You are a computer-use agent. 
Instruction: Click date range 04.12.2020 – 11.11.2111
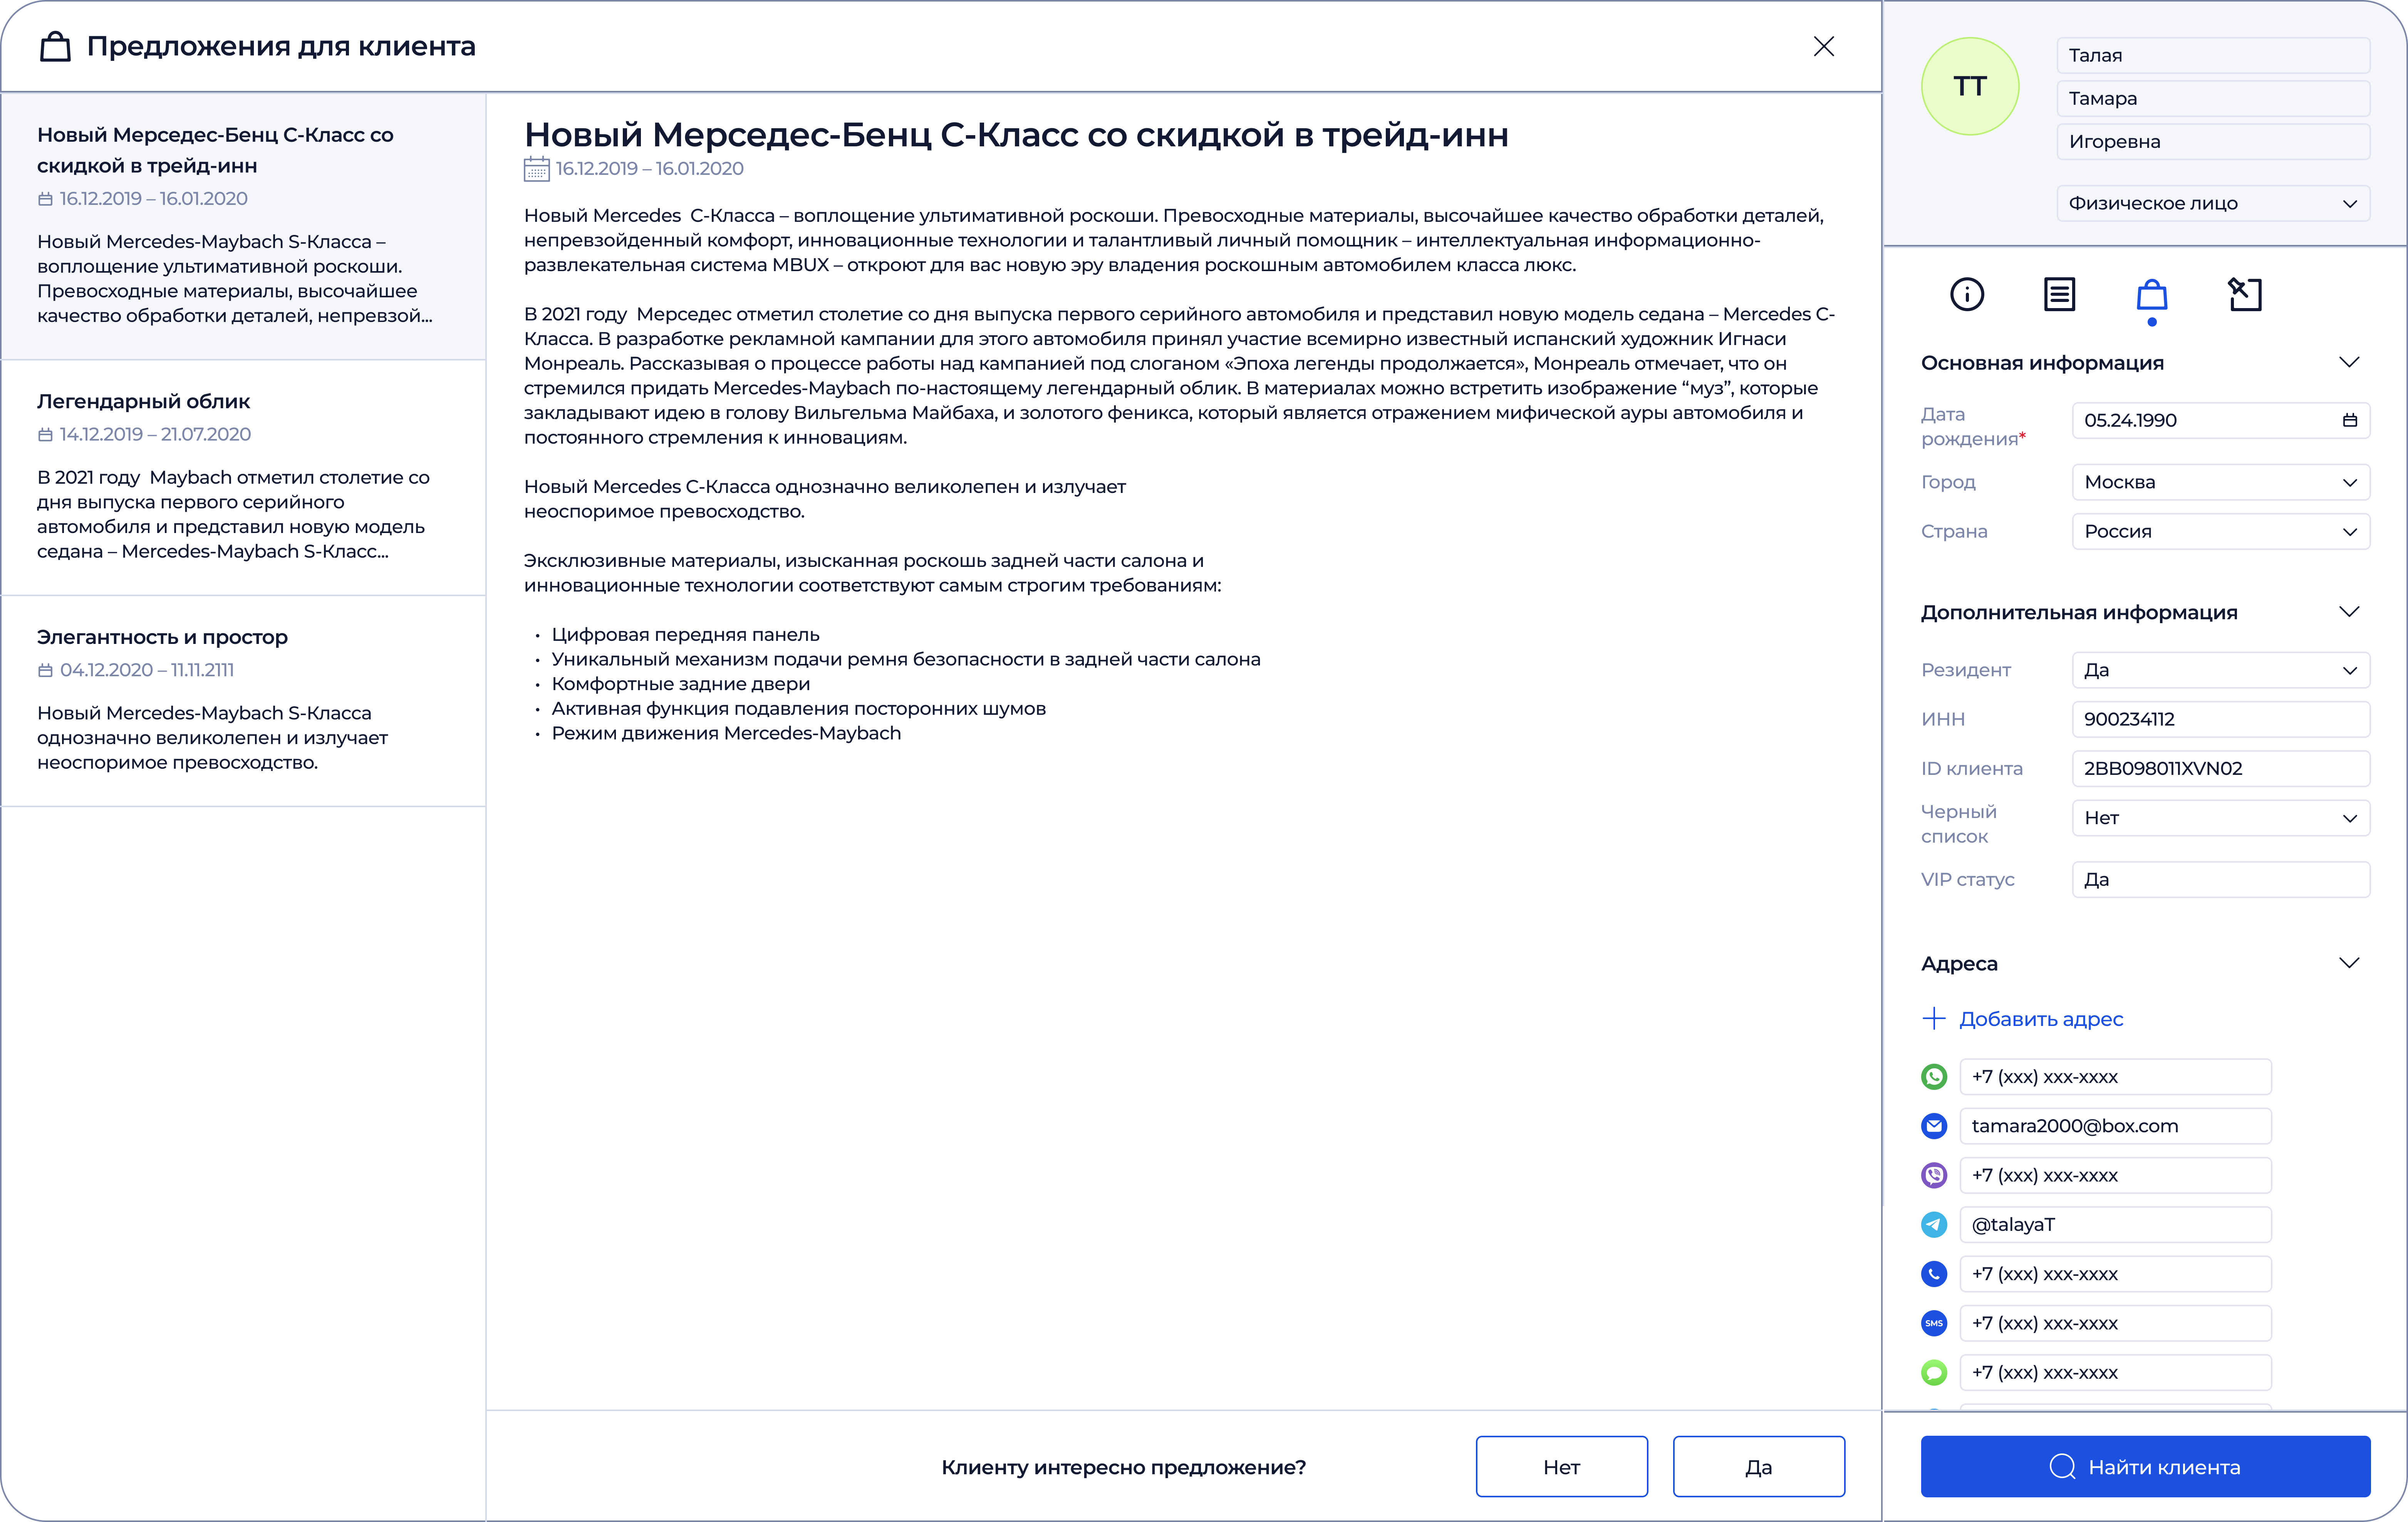point(147,670)
